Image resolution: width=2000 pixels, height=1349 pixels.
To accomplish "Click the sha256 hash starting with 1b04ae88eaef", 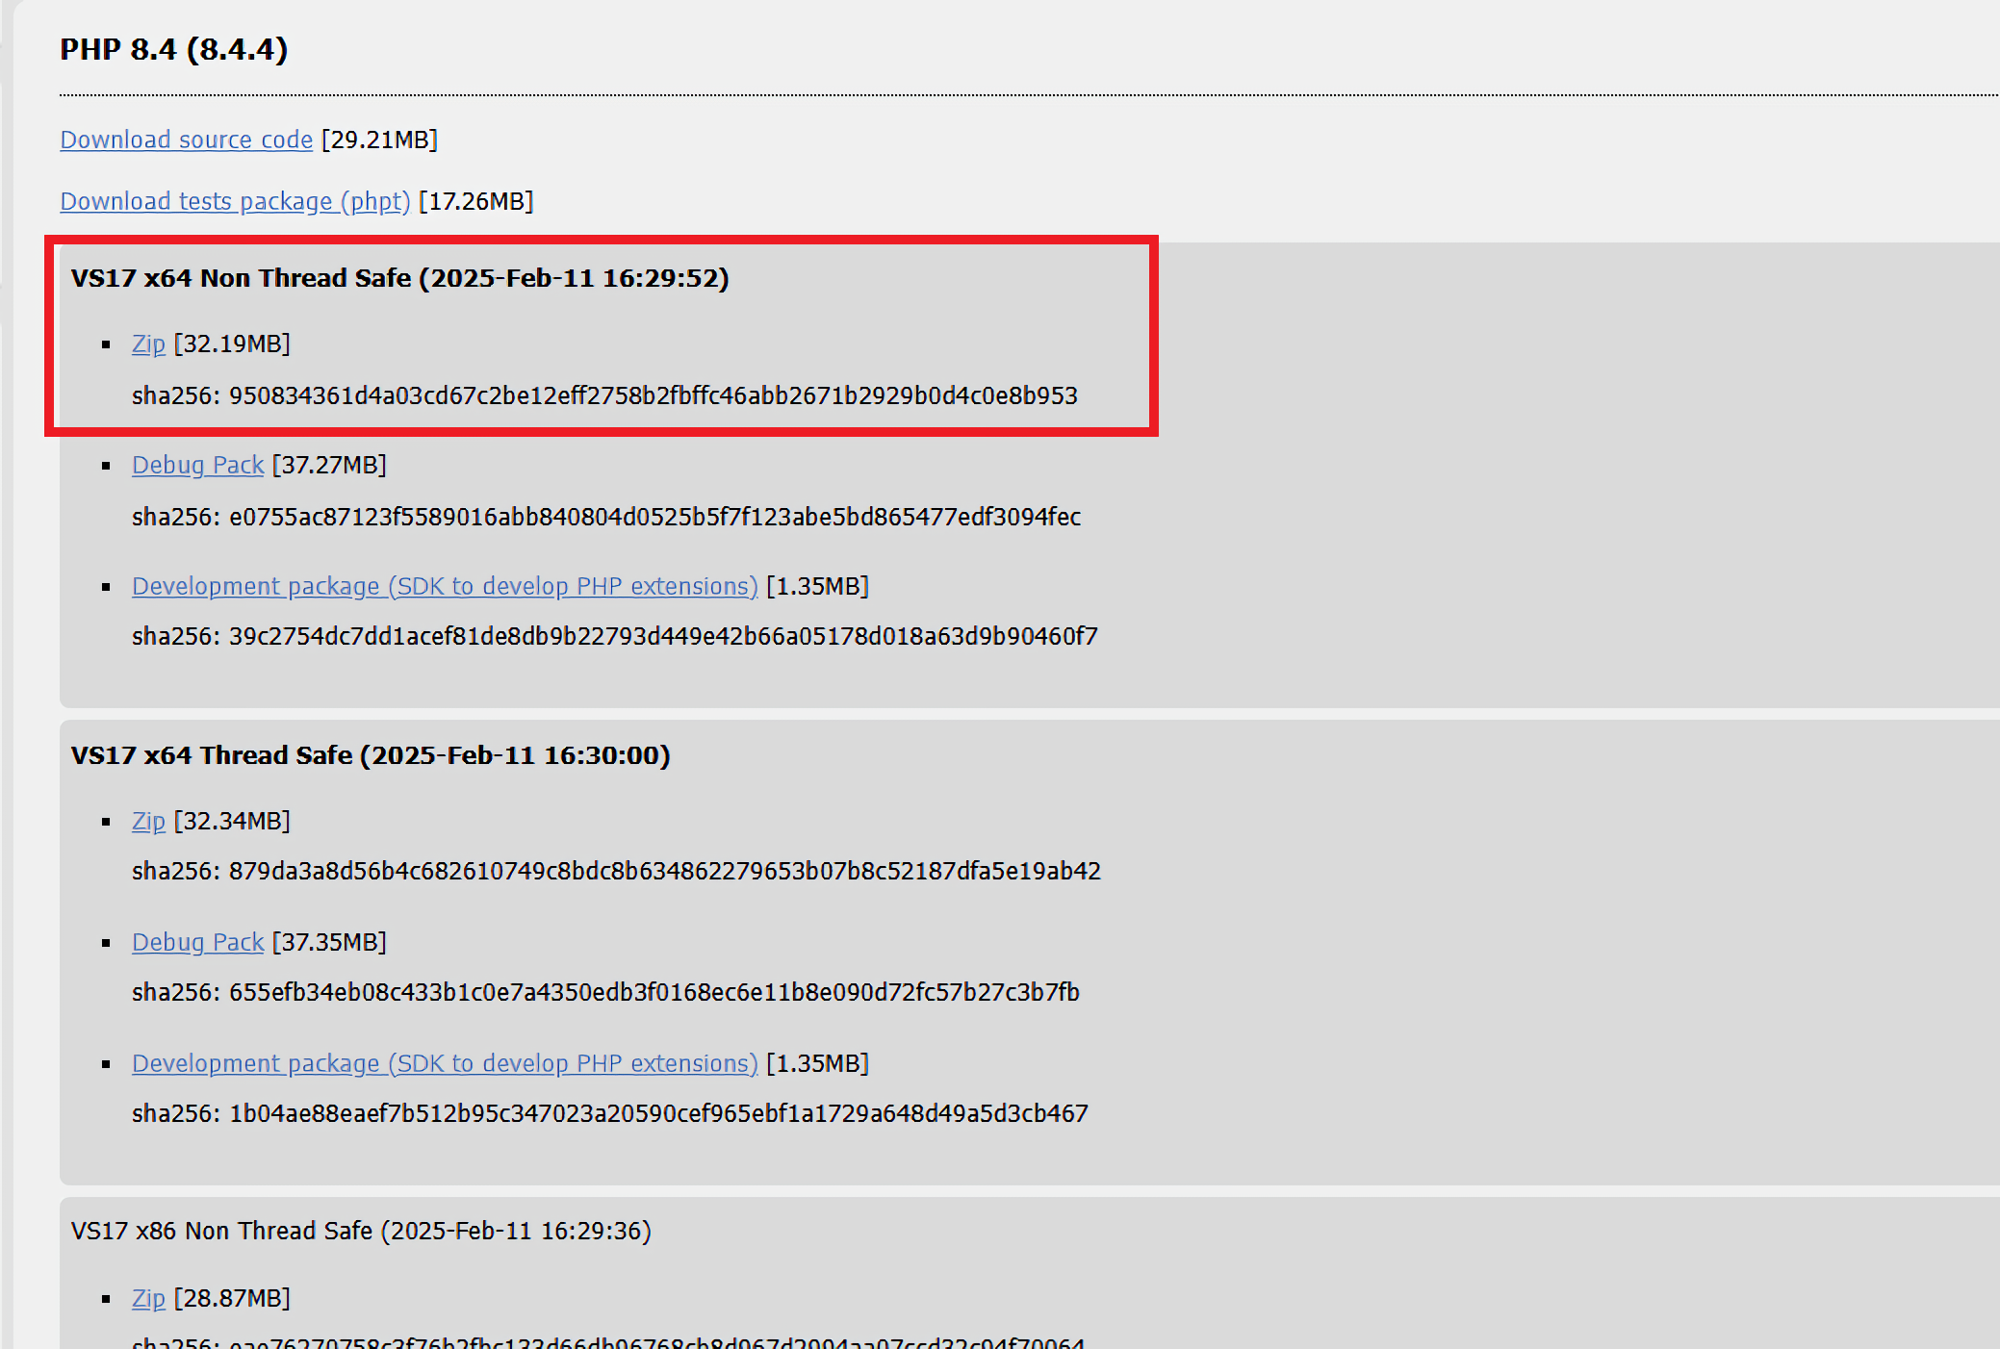I will click(x=658, y=1113).
